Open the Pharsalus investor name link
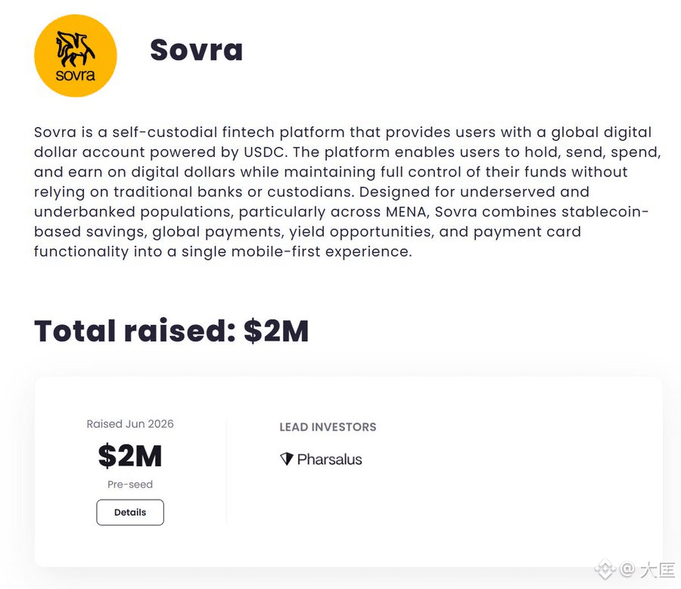The height and width of the screenshot is (589, 681). click(x=329, y=459)
